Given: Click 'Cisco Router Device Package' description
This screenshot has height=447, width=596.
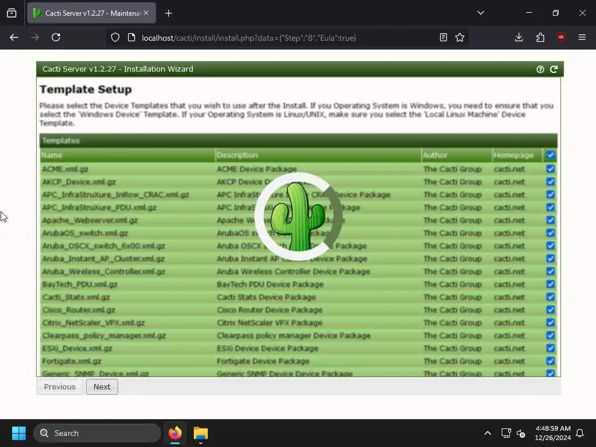Looking at the screenshot, I should coord(269,310).
